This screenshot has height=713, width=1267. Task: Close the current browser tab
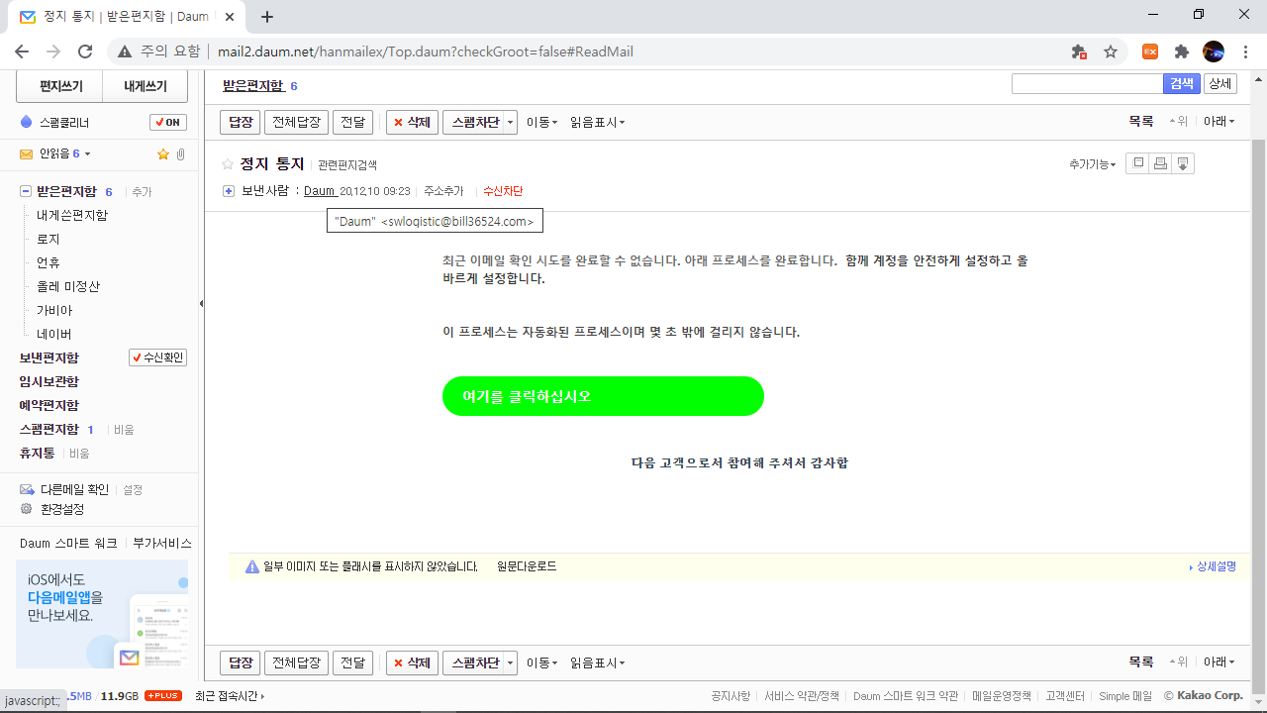230,17
